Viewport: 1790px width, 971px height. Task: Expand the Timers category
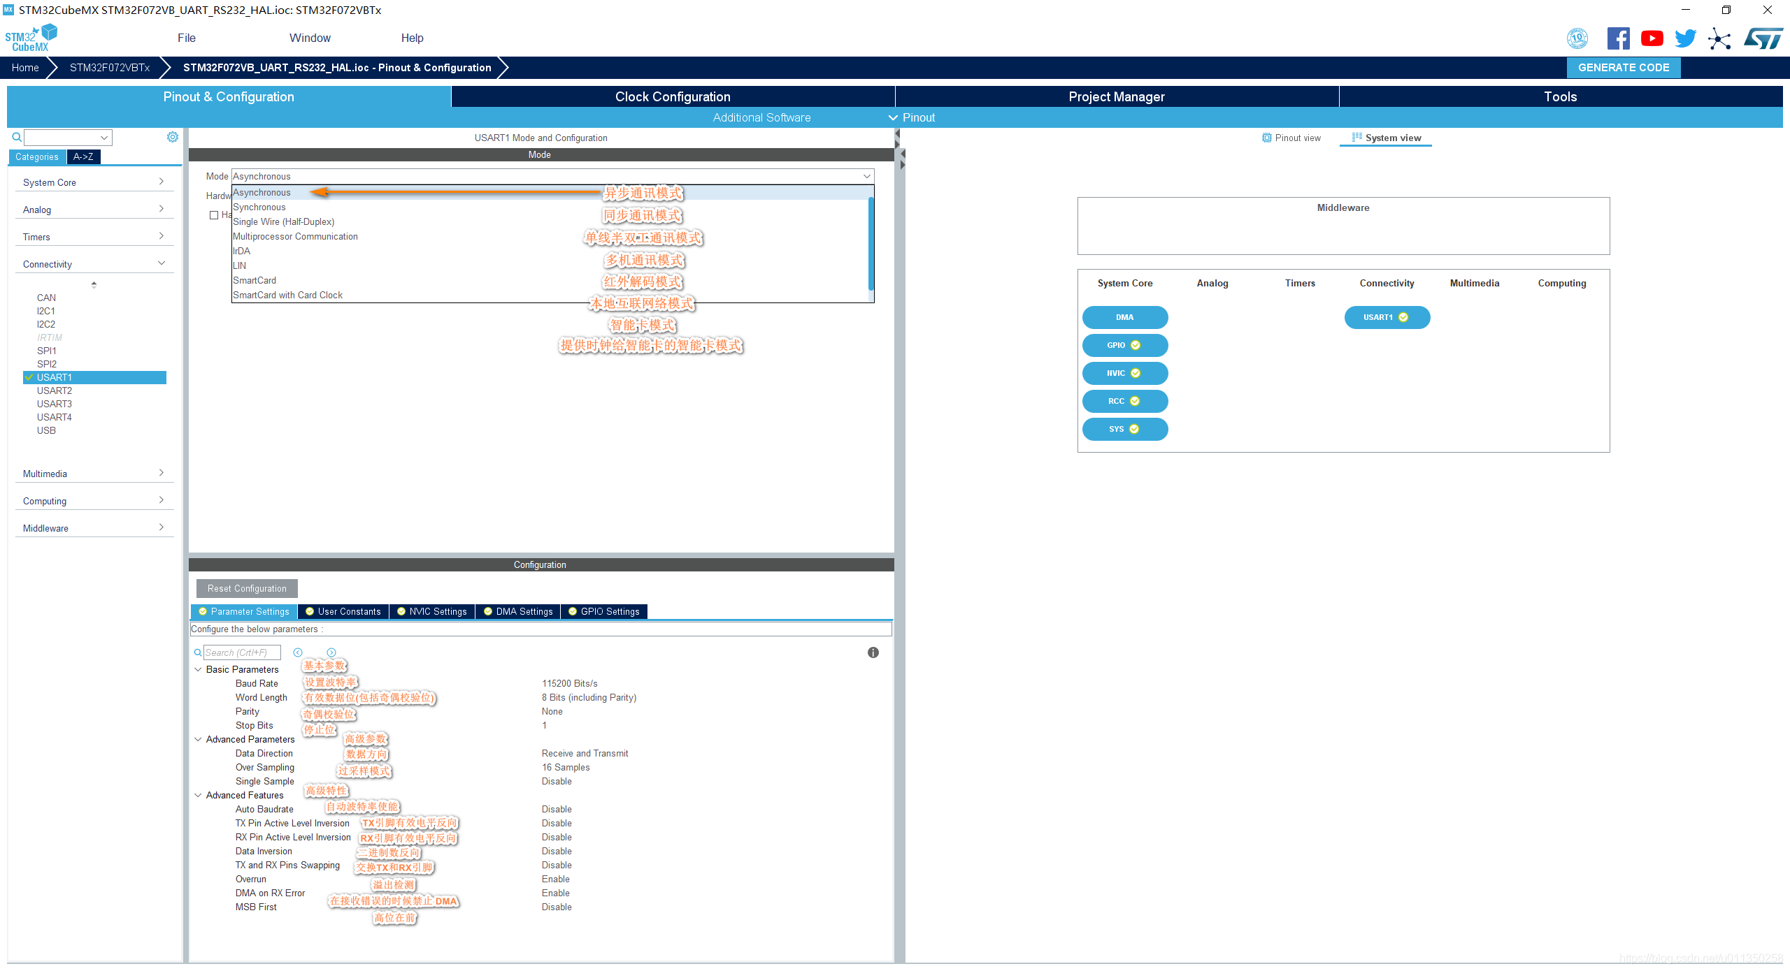tap(94, 237)
